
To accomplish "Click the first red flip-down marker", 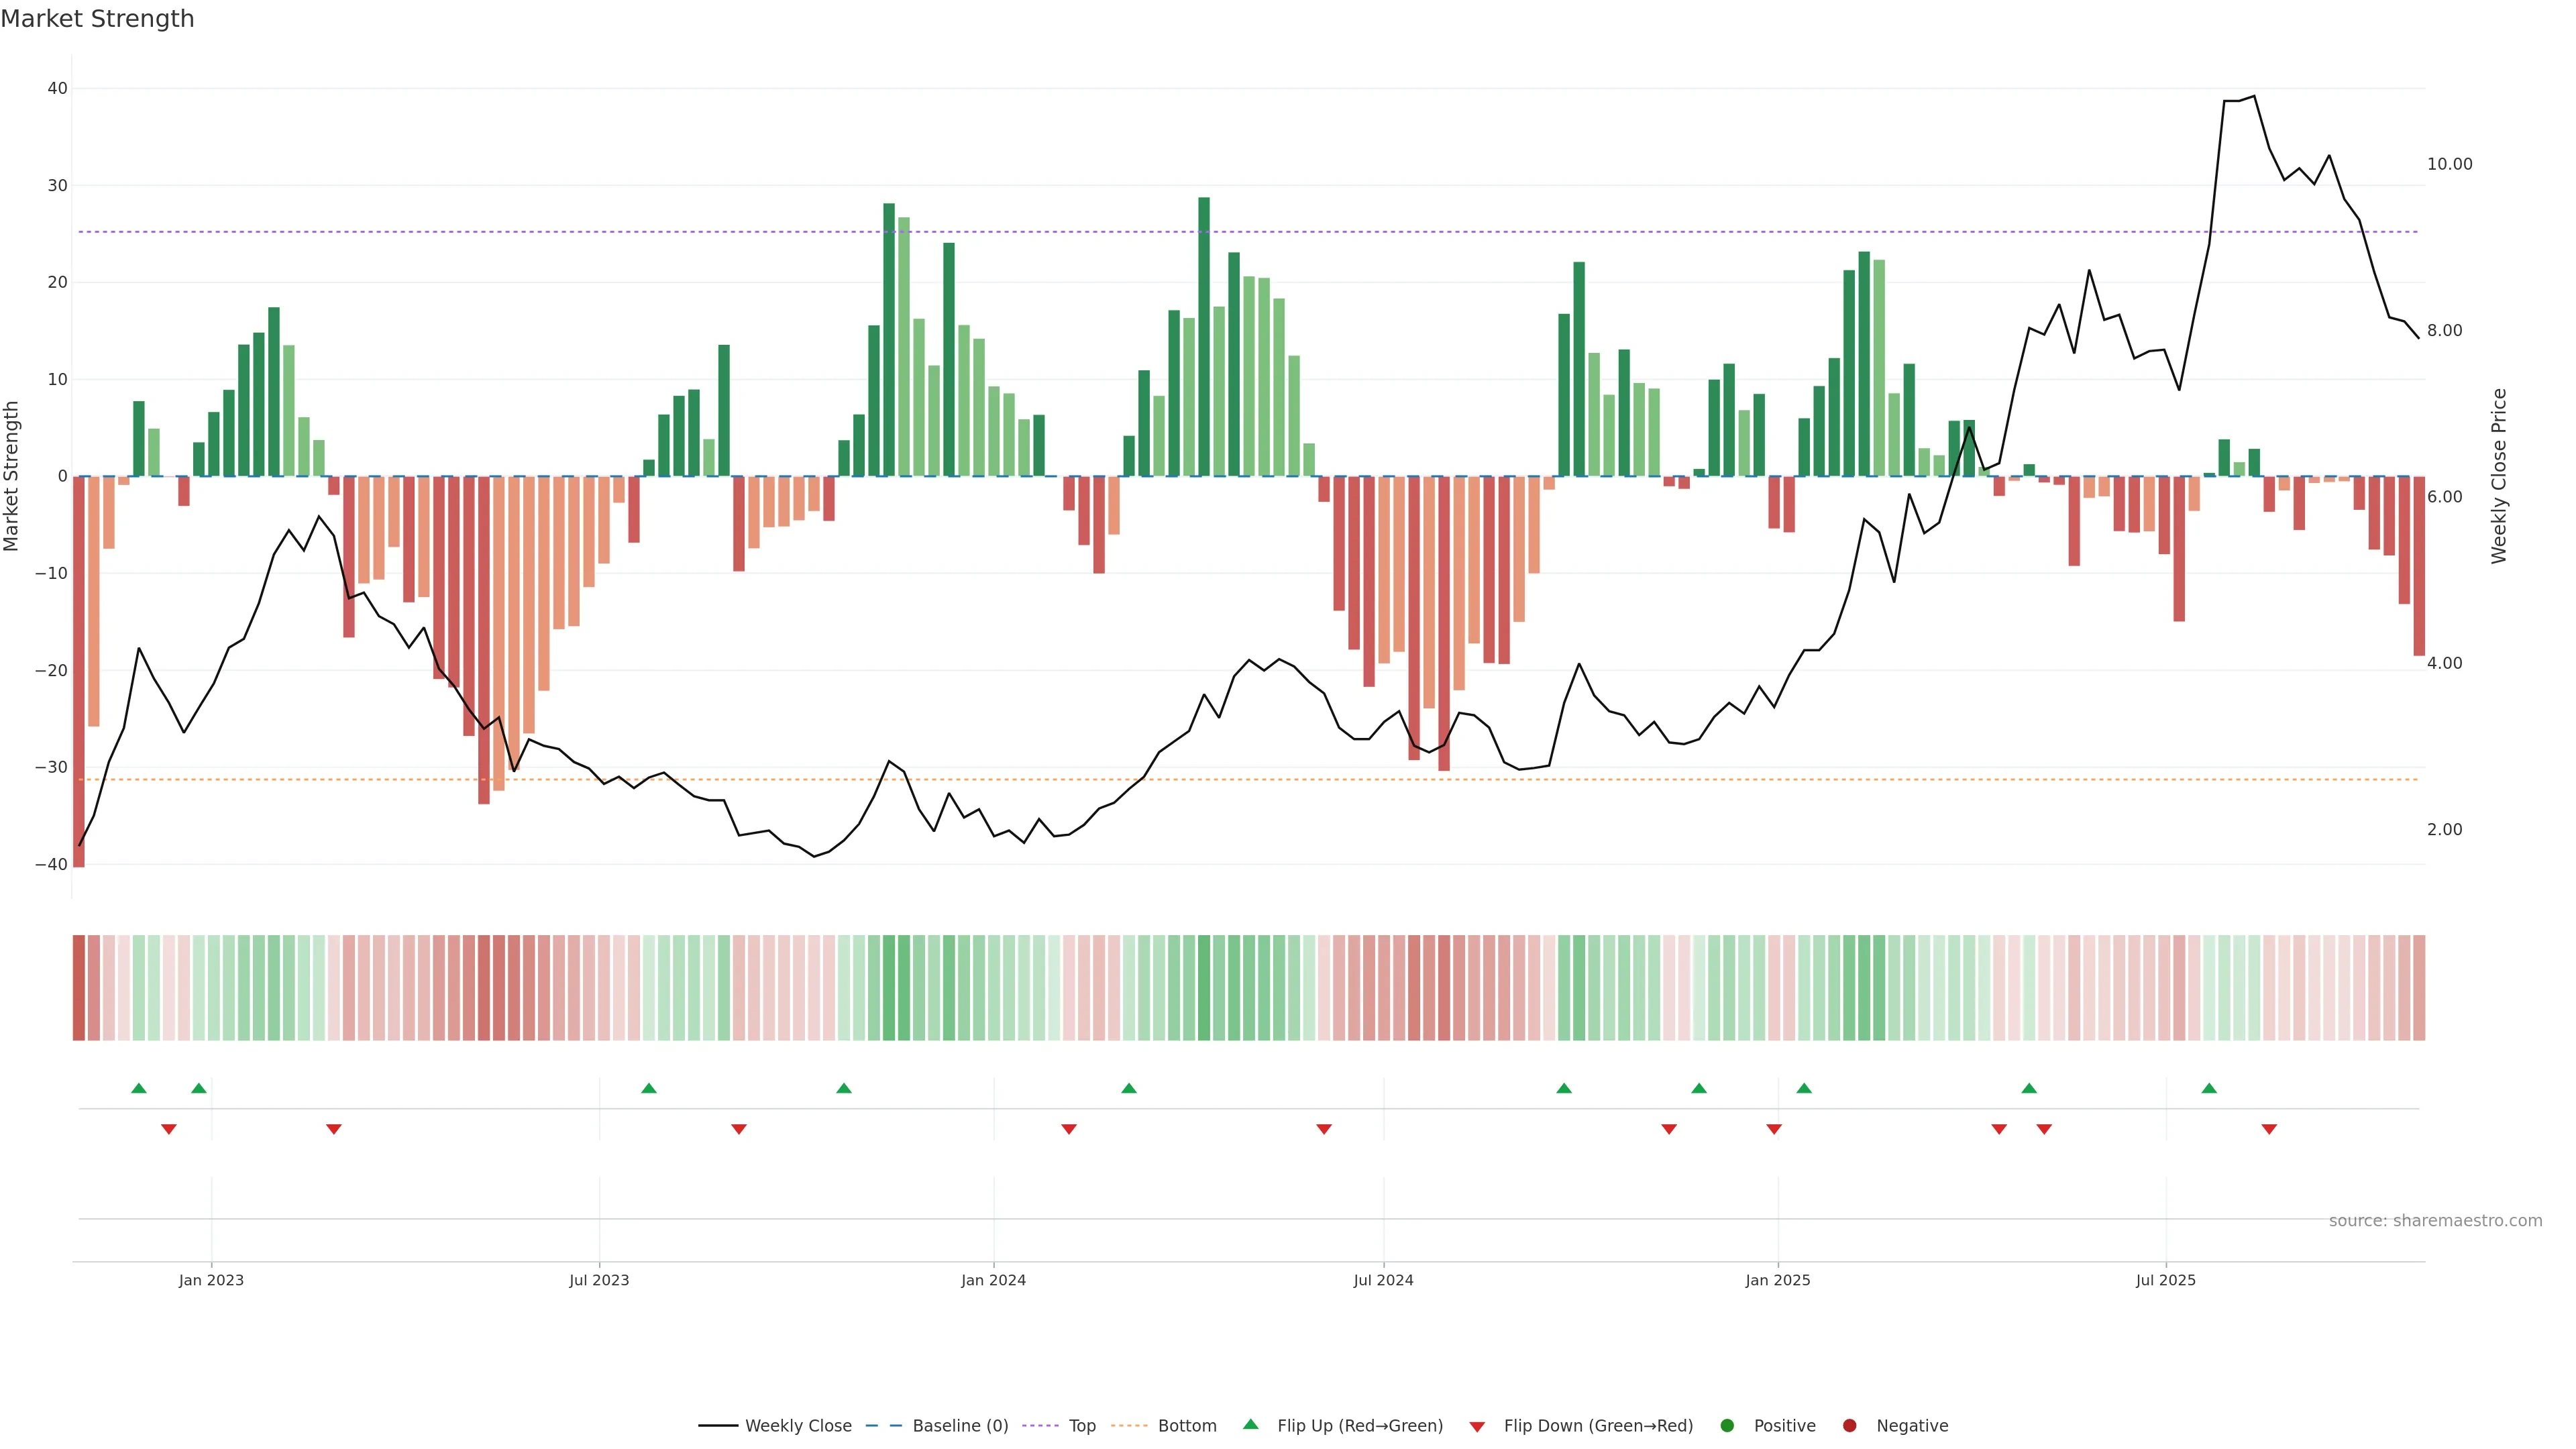I will click(x=169, y=1129).
